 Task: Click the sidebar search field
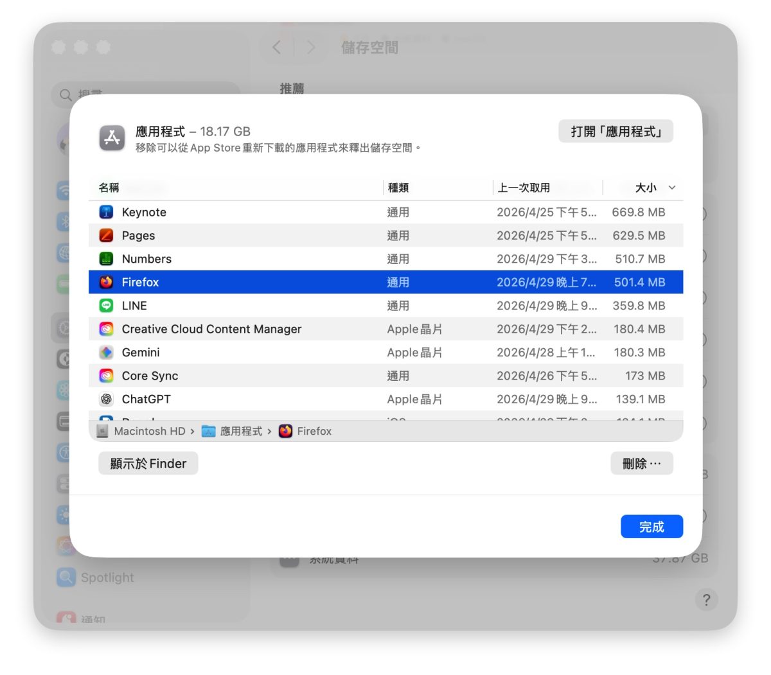(x=145, y=95)
